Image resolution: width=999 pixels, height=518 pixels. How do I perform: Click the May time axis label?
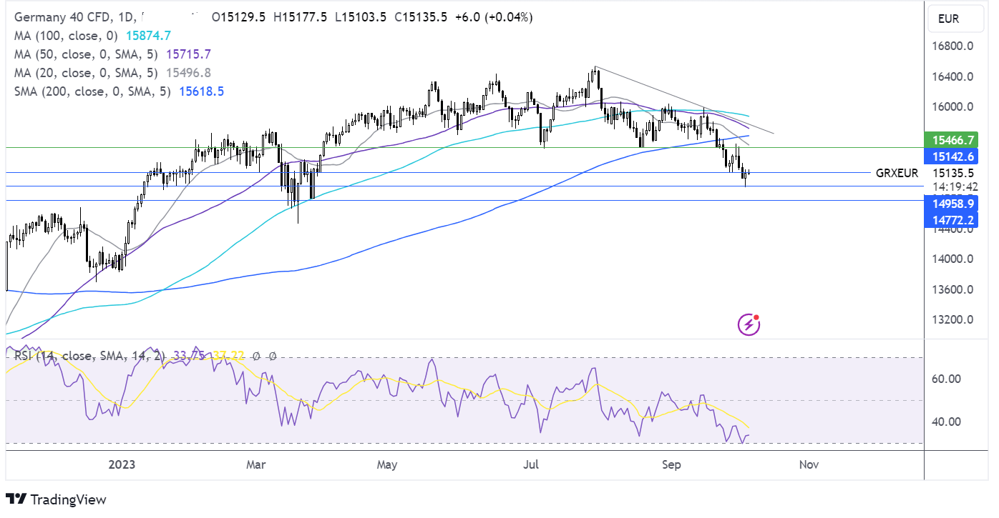386,464
